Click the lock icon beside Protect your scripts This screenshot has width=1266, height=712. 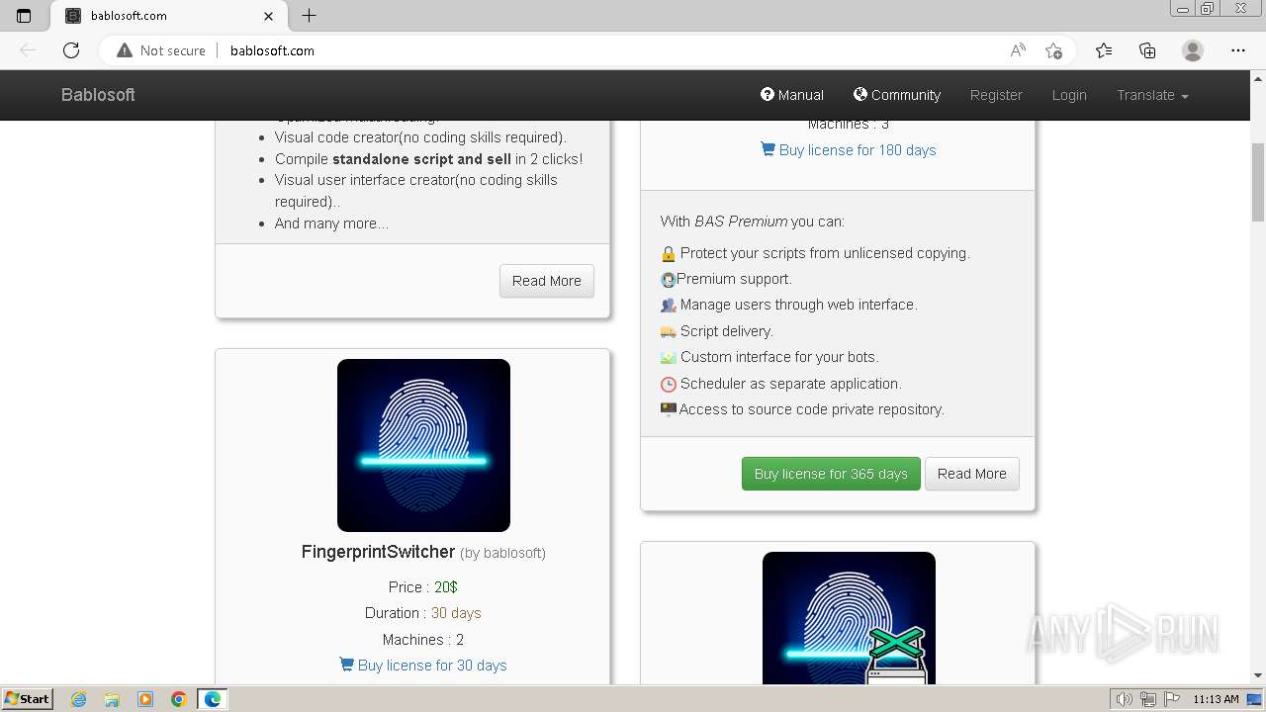[x=669, y=254]
